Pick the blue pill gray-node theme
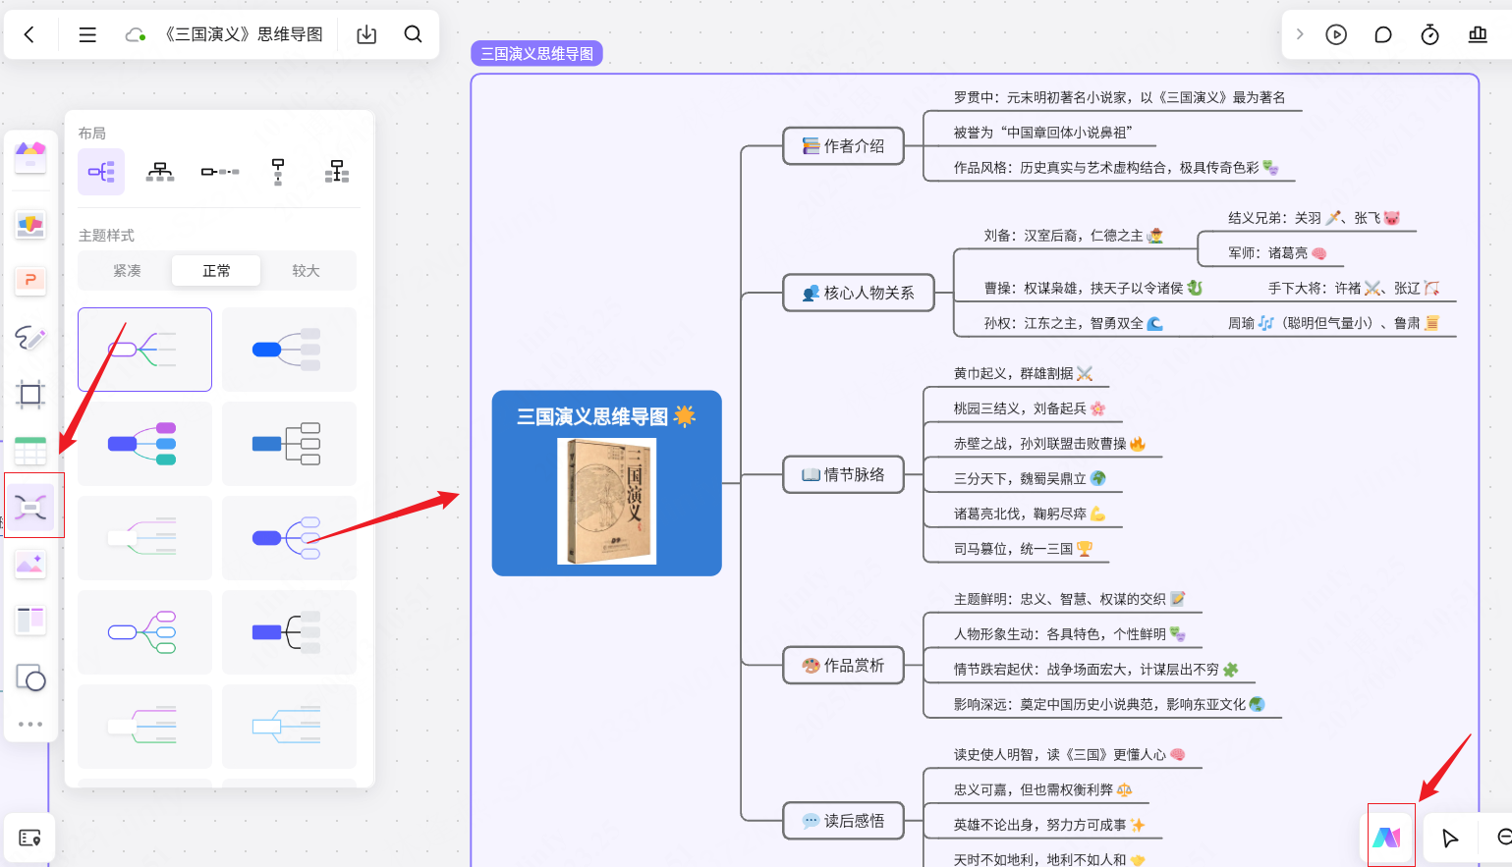The height and width of the screenshot is (867, 1512). coord(289,350)
